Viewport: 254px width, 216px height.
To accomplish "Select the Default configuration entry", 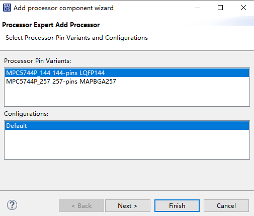I will (127, 125).
